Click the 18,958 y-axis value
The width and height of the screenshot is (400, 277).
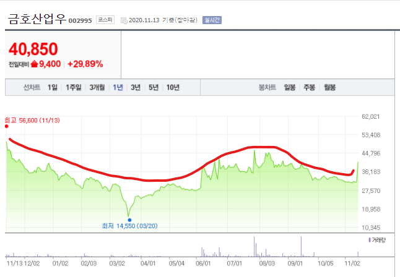(371, 209)
